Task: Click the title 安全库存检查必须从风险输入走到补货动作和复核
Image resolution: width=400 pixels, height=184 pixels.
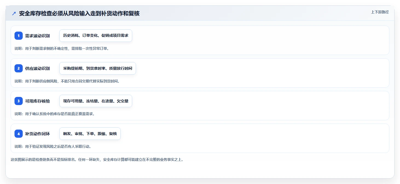Action: coord(79,14)
